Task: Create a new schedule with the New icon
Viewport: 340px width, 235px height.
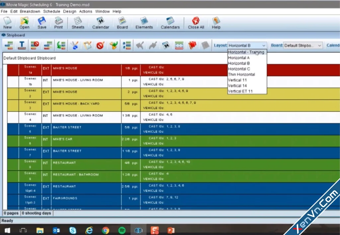Action: point(7,22)
